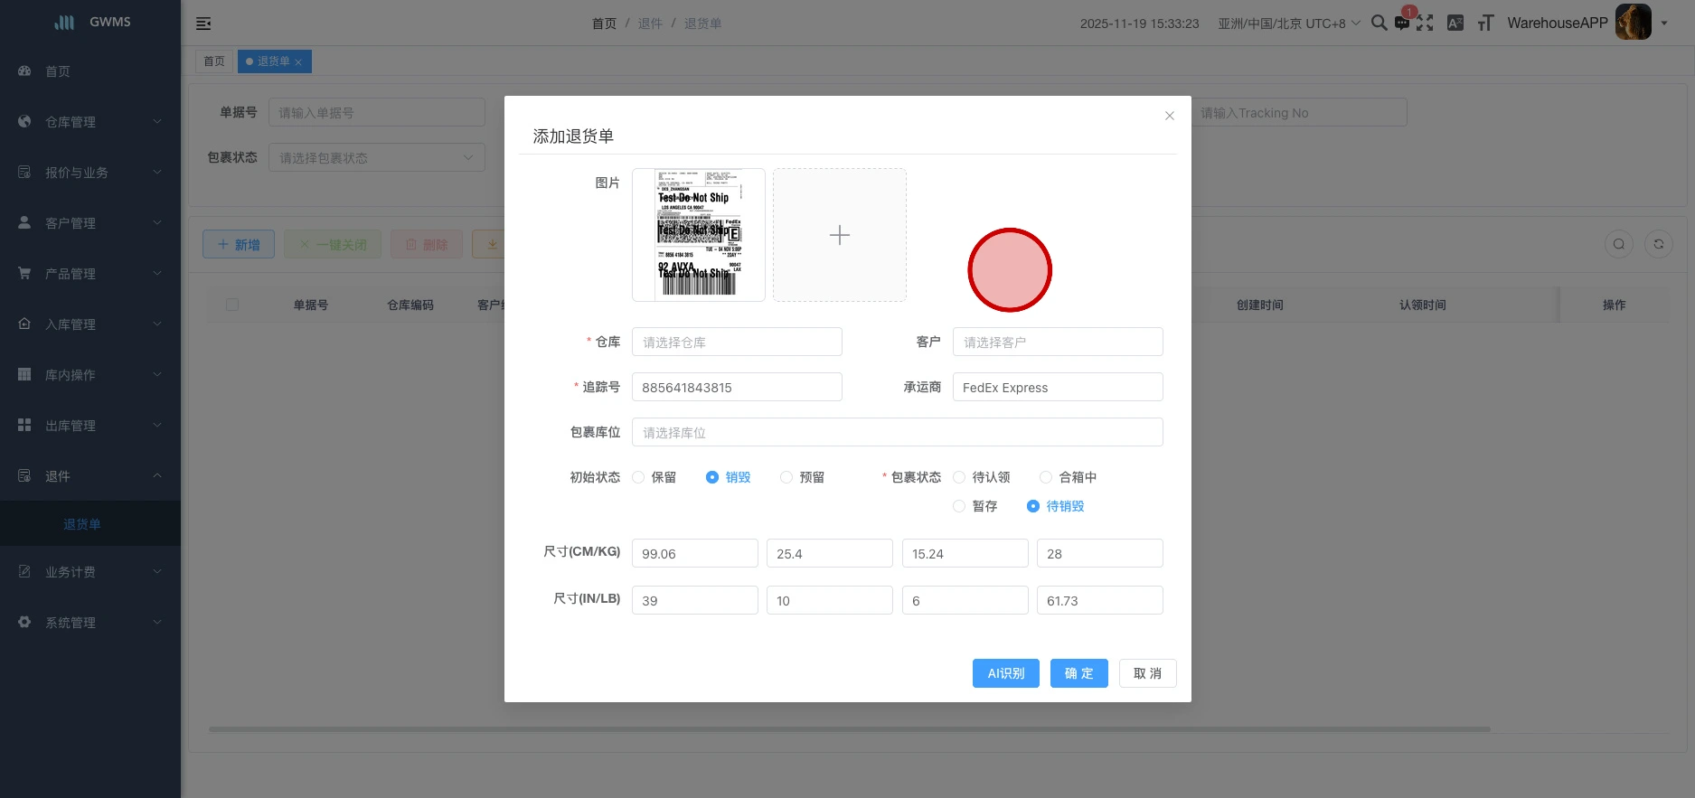Click the 业务计费 edit icon

point(24,571)
